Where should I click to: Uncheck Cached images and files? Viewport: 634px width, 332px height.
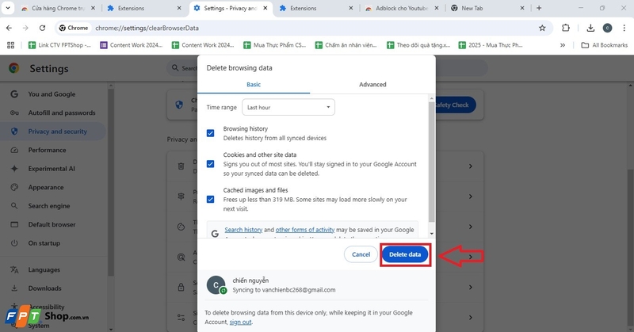(x=210, y=200)
